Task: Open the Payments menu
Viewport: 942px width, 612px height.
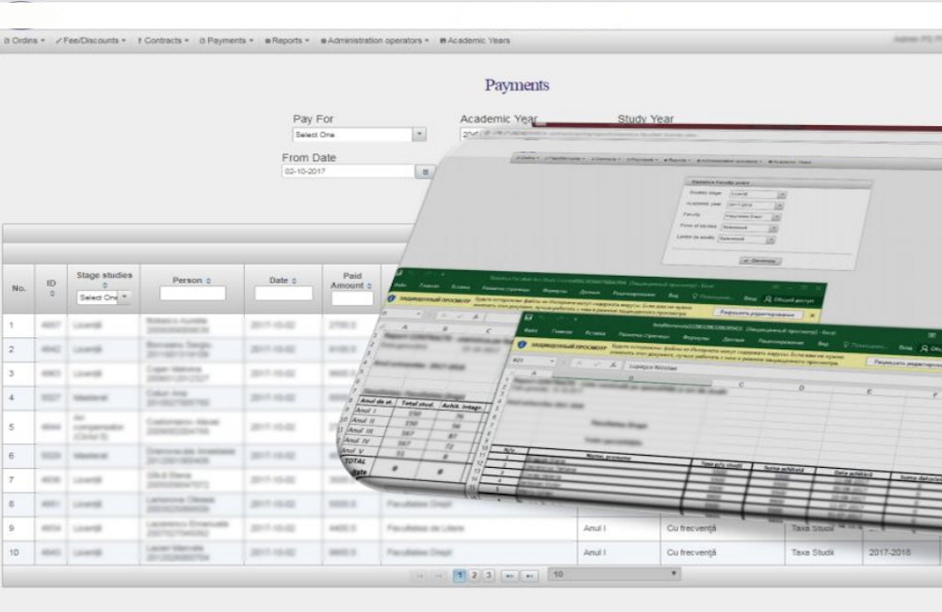Action: tap(226, 40)
